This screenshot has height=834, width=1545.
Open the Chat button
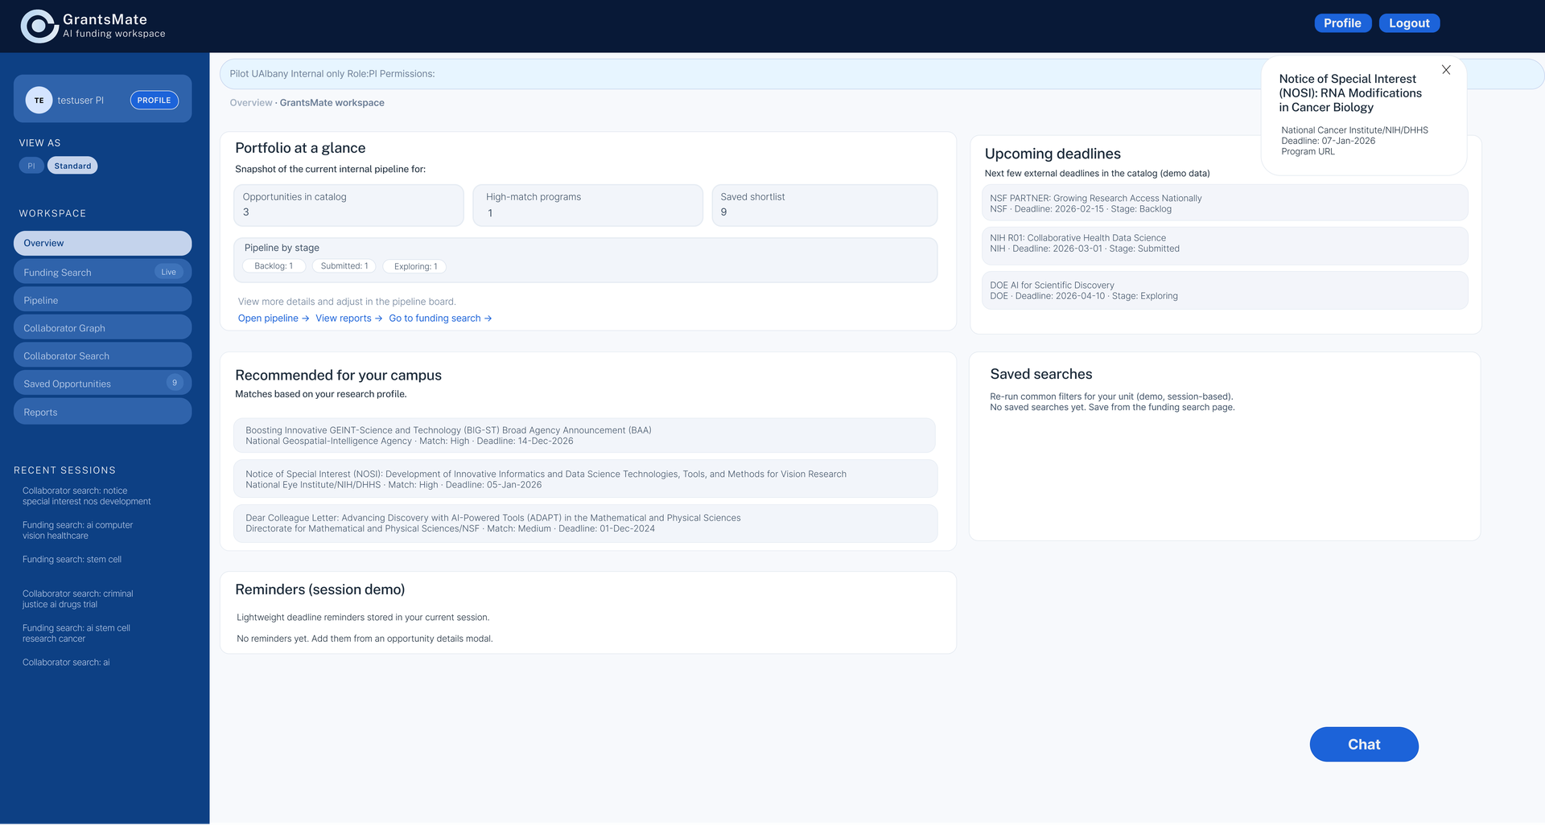[1363, 745]
